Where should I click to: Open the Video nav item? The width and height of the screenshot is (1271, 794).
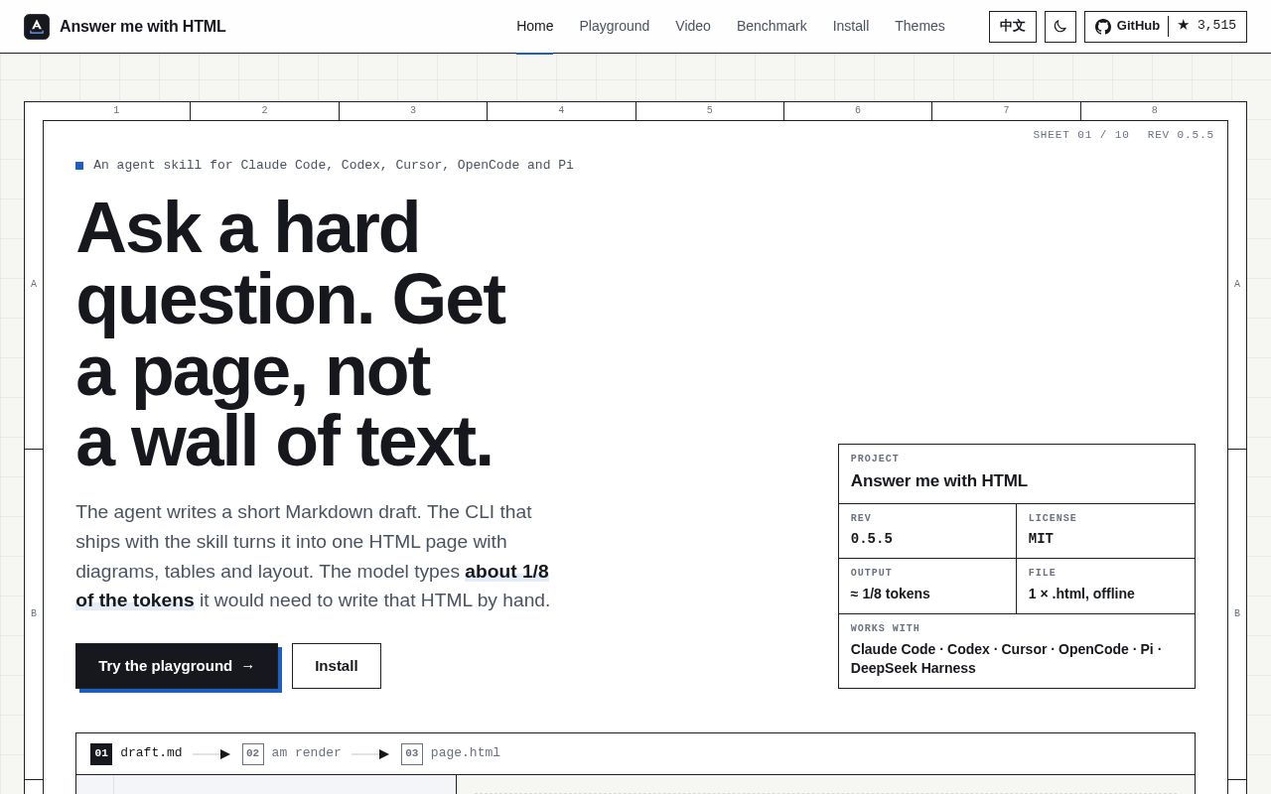tap(693, 26)
